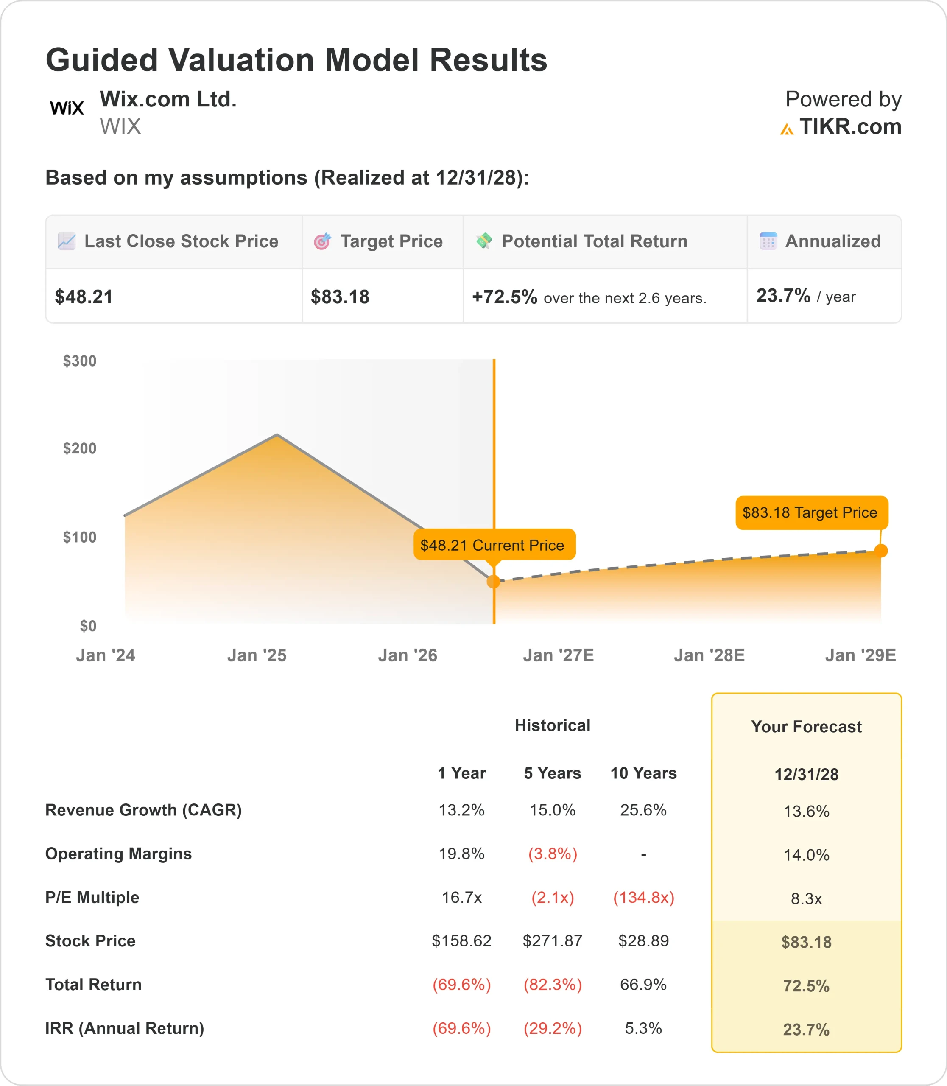Click the "Last Close Stock Price" column header
Image resolution: width=947 pixels, height=1086 pixels.
tap(181, 241)
